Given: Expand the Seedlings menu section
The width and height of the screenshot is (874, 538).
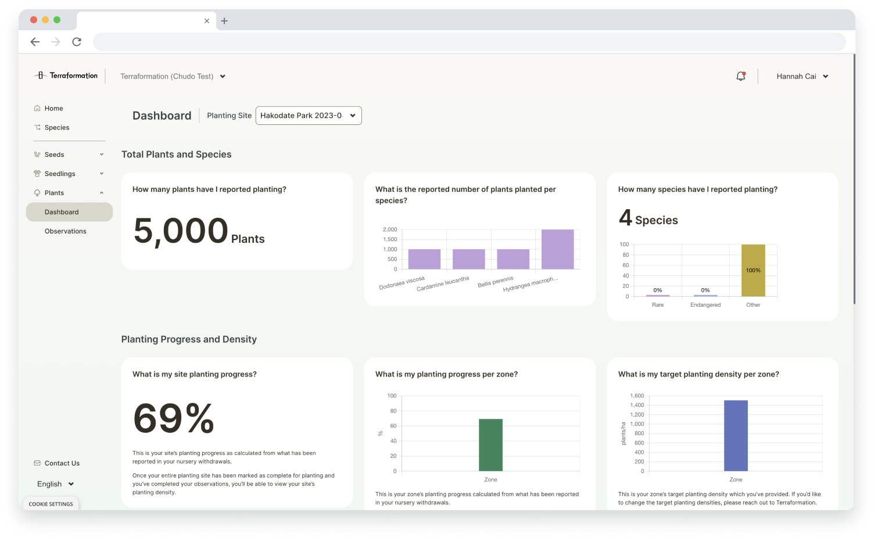Looking at the screenshot, I should [101, 174].
